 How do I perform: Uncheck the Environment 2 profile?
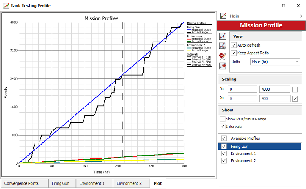[x=224, y=161]
